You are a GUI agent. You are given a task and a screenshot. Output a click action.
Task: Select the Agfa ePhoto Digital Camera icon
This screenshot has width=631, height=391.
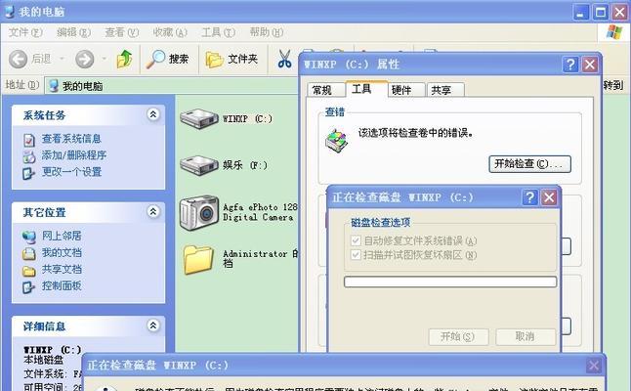(x=199, y=213)
